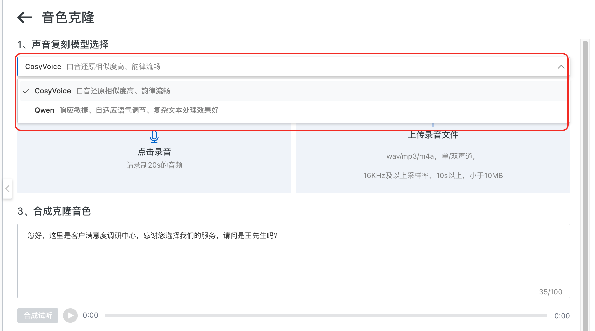The height and width of the screenshot is (331, 595).
Task: Go back using the left arrow icon
Action: pyautogui.click(x=25, y=17)
